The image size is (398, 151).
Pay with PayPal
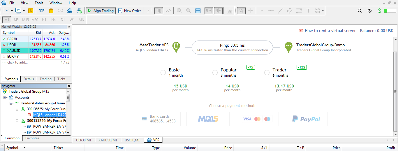(x=306, y=119)
